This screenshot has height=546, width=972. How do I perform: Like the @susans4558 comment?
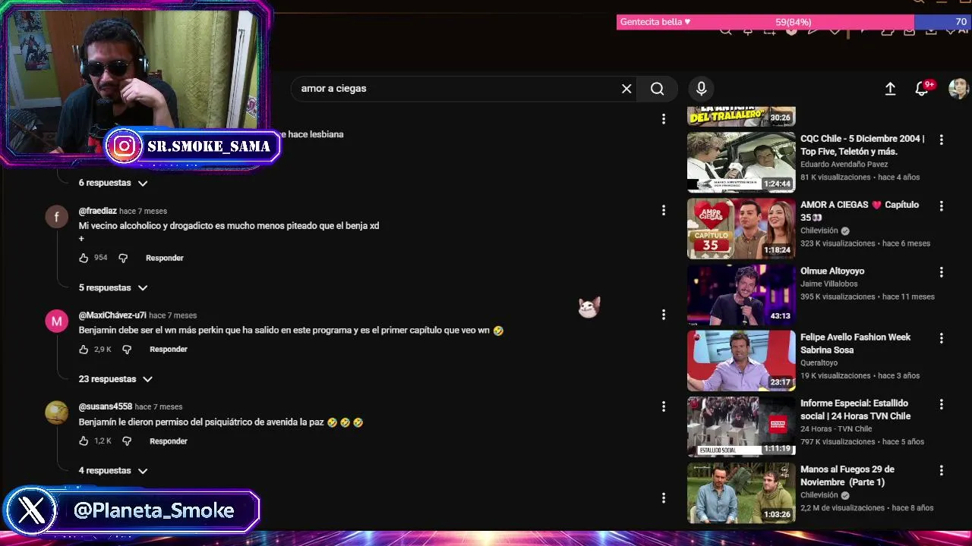coord(84,441)
